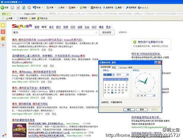Open the star favorites sidebar icon
The height and width of the screenshot is (138, 183).
pyautogui.click(x=3, y=25)
